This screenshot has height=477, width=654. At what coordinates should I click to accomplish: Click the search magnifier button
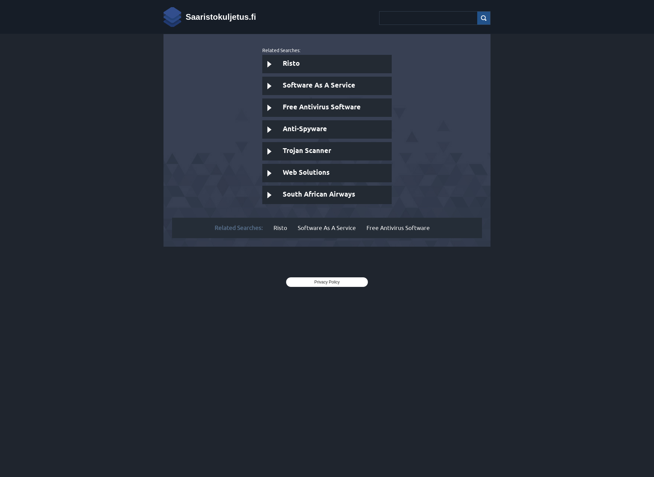coord(483,18)
